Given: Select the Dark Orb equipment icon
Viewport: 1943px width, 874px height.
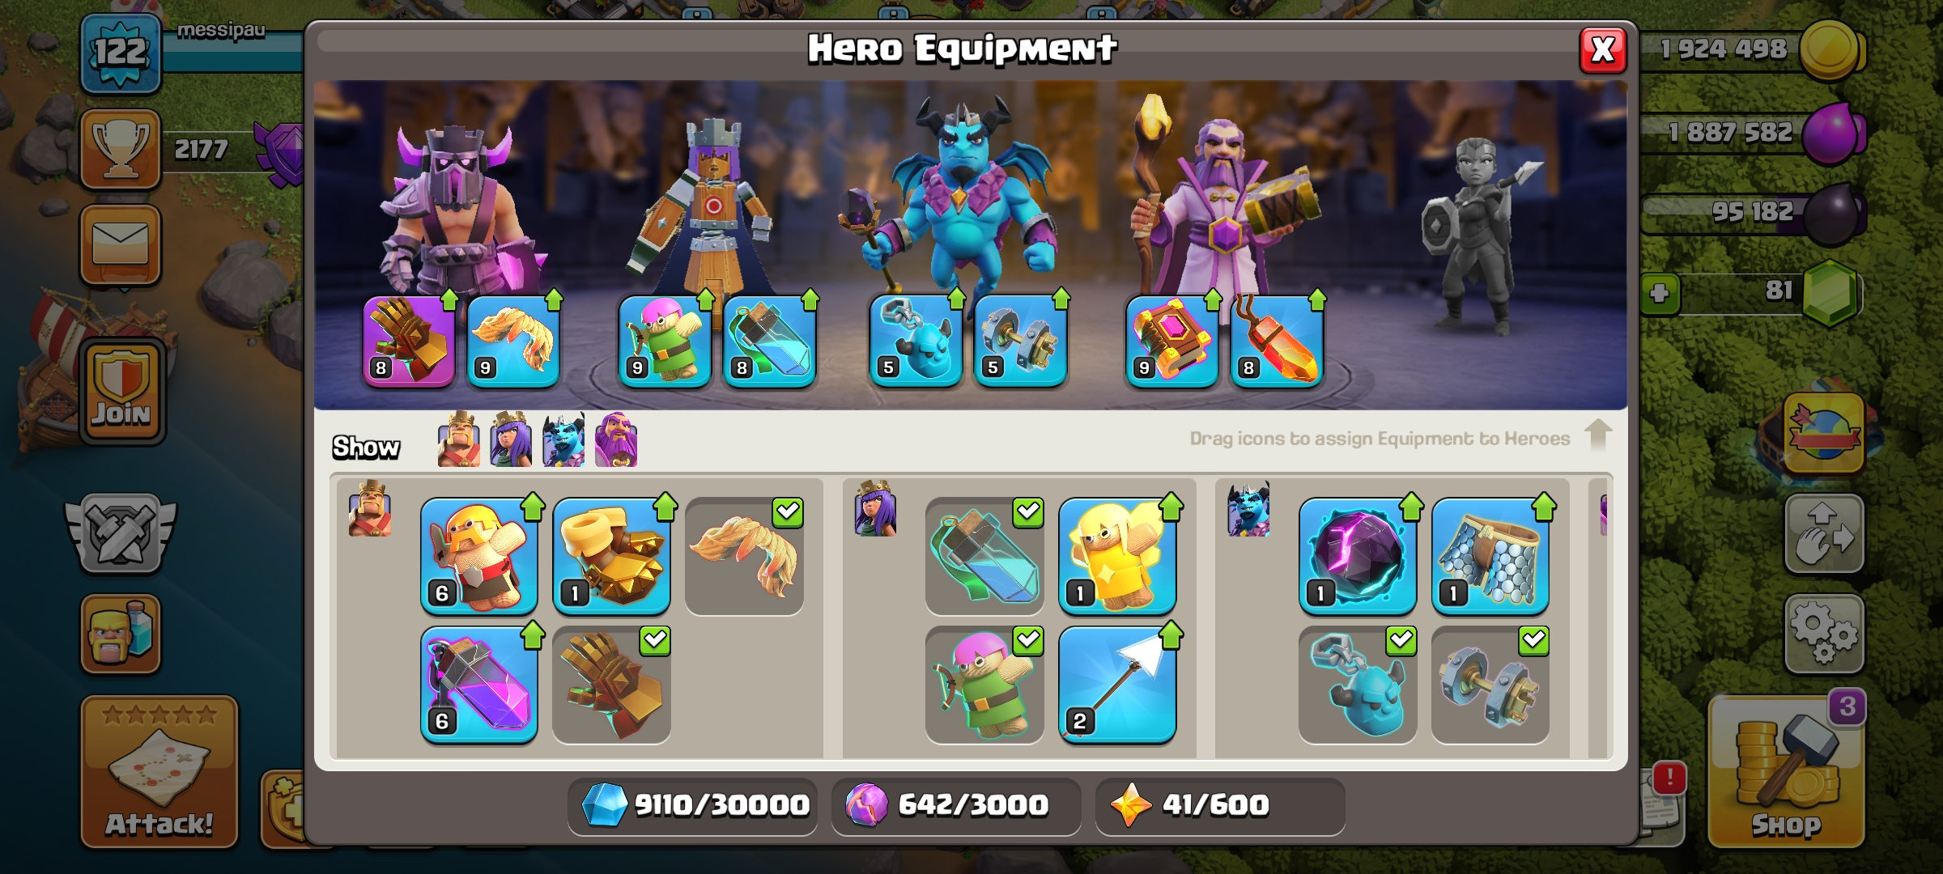Looking at the screenshot, I should point(1358,557).
